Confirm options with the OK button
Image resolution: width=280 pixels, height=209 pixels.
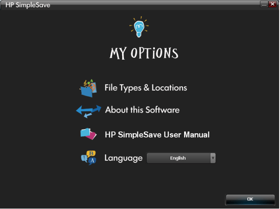pyautogui.click(x=250, y=199)
